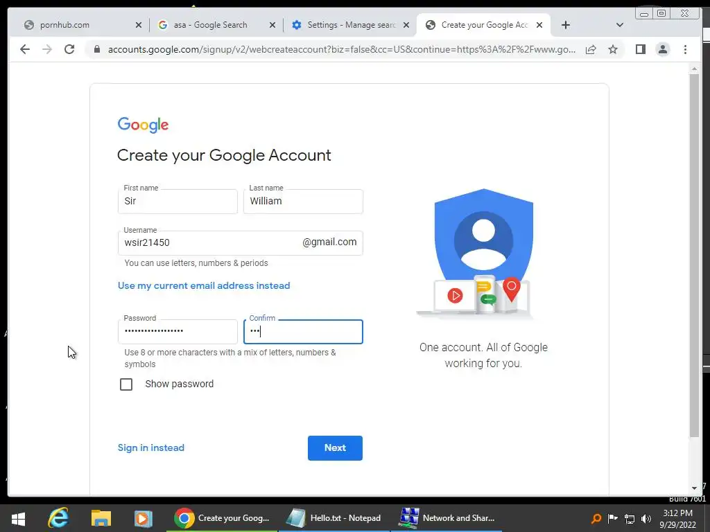This screenshot has width=710, height=532.
Task: Click the Last name field
Action: [303, 202]
